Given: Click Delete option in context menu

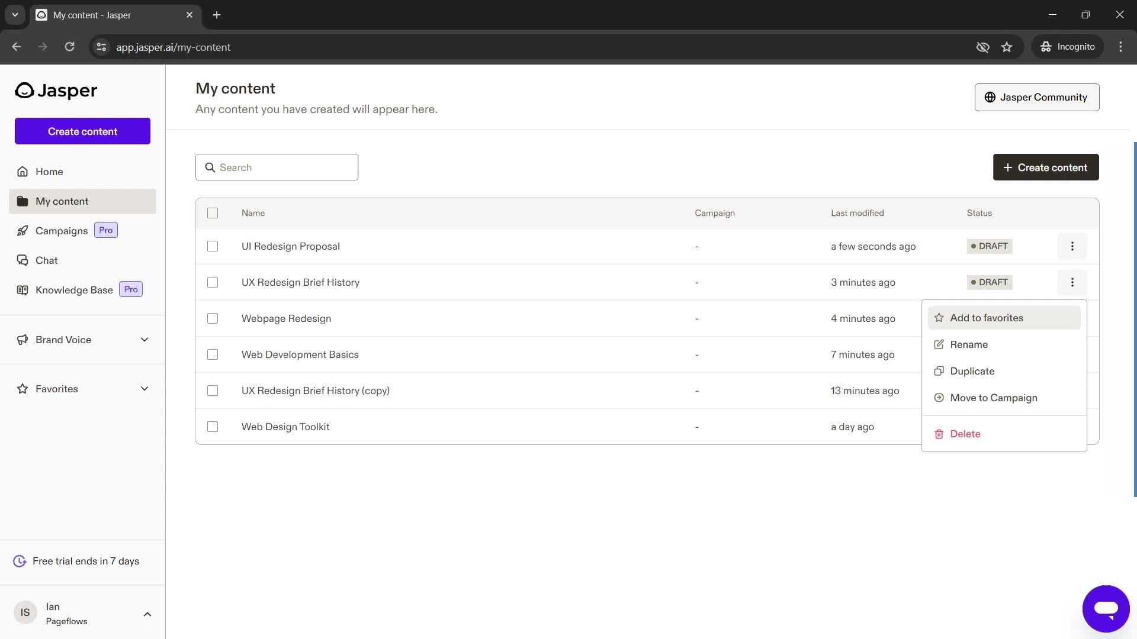Looking at the screenshot, I should 965,434.
